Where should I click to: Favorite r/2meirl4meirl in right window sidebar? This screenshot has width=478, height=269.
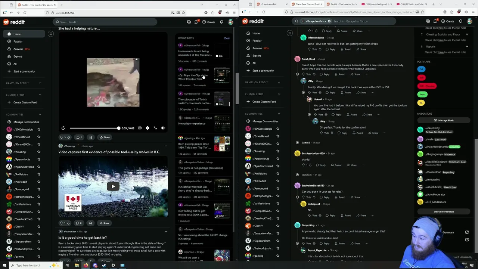tap(277, 136)
